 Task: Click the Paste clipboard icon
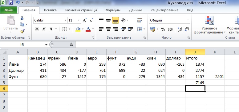pyautogui.click(x=11, y=20)
